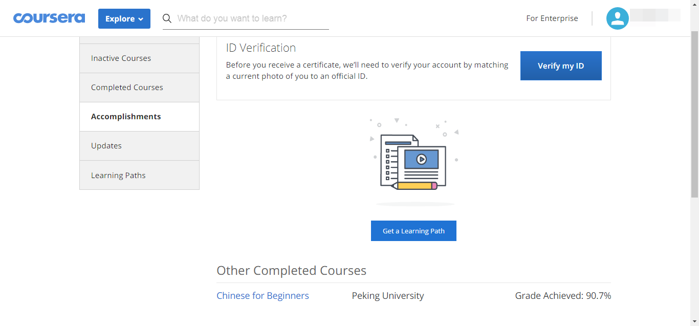Click the Get a Learning Path button
This screenshot has width=699, height=326.
point(413,231)
